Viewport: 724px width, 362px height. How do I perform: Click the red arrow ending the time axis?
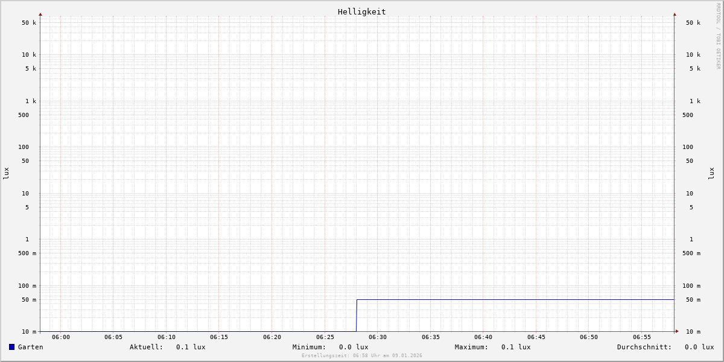coord(677,331)
